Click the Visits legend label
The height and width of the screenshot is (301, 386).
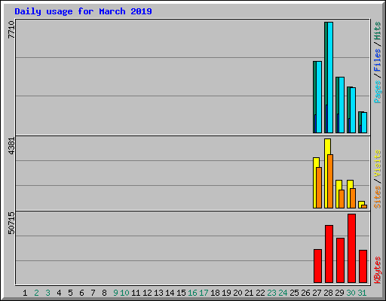pyautogui.click(x=377, y=163)
